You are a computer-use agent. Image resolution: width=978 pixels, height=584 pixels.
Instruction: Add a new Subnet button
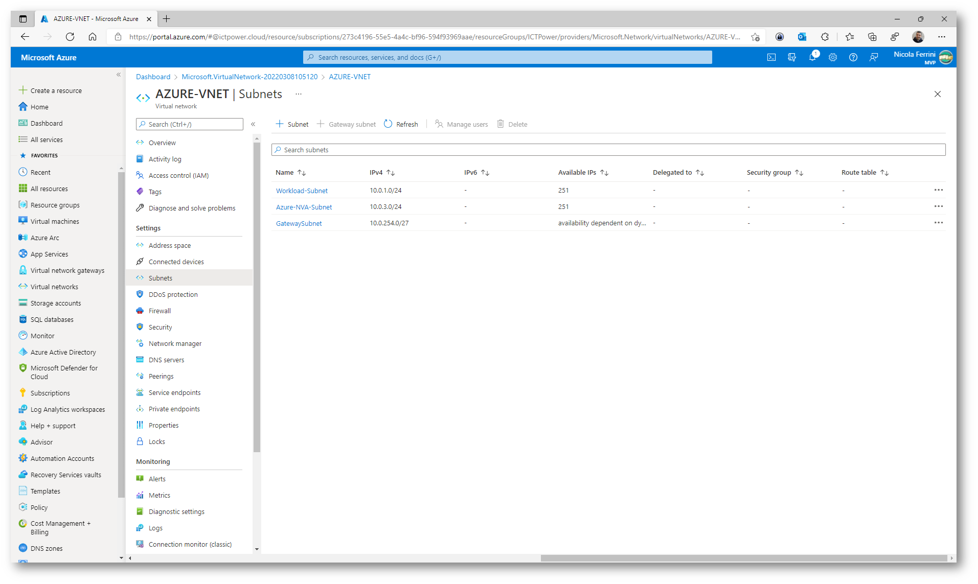click(292, 124)
